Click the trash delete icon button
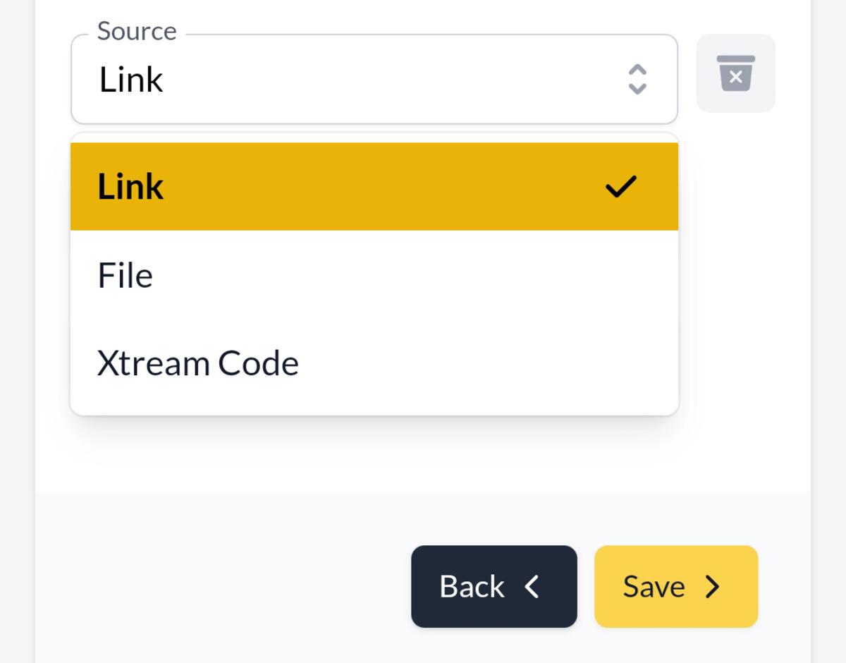This screenshot has height=663, width=846. (735, 73)
